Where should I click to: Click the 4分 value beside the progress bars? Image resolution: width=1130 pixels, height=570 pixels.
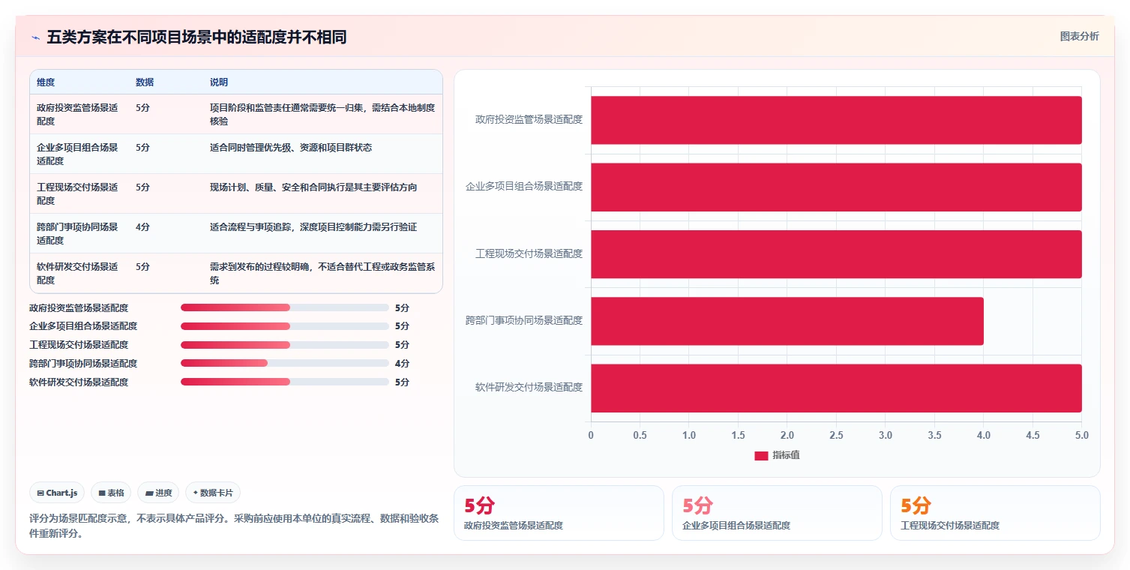[x=402, y=364]
